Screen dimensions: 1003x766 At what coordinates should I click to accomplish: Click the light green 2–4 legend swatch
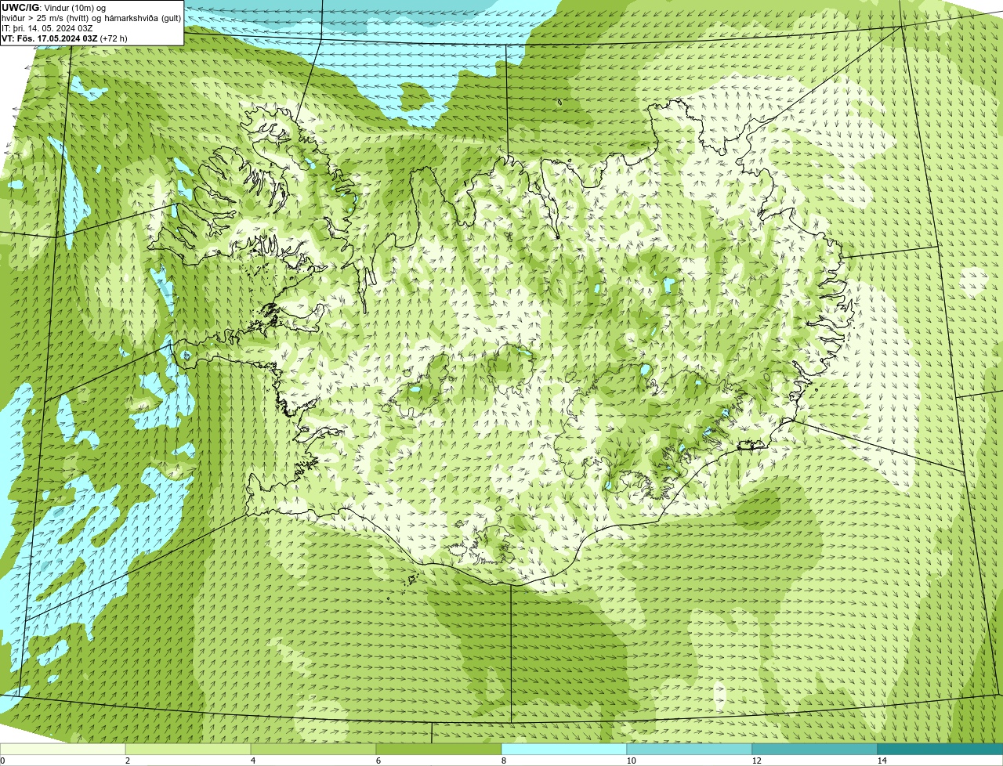188,749
